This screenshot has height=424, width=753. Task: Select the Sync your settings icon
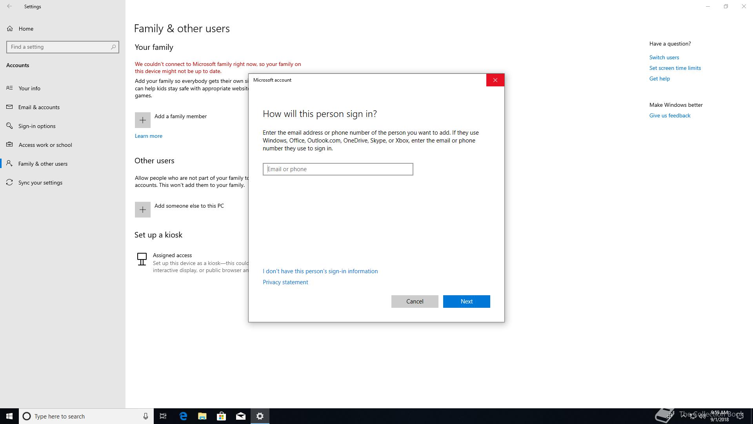pyautogui.click(x=9, y=182)
